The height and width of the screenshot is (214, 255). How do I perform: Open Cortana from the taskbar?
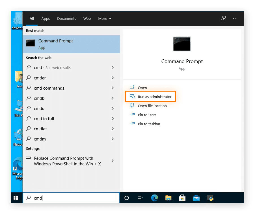click(x=127, y=198)
